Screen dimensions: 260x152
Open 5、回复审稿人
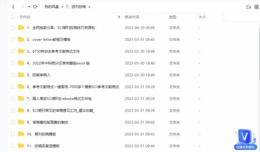click(39, 75)
